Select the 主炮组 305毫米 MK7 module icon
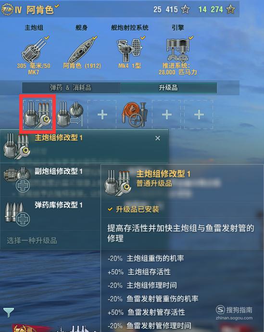Screen dimensions: 264x332 pyautogui.click(x=34, y=50)
